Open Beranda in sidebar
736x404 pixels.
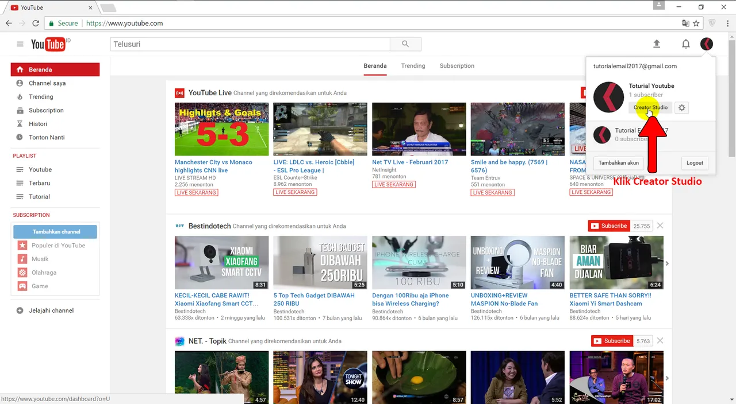[x=55, y=69]
